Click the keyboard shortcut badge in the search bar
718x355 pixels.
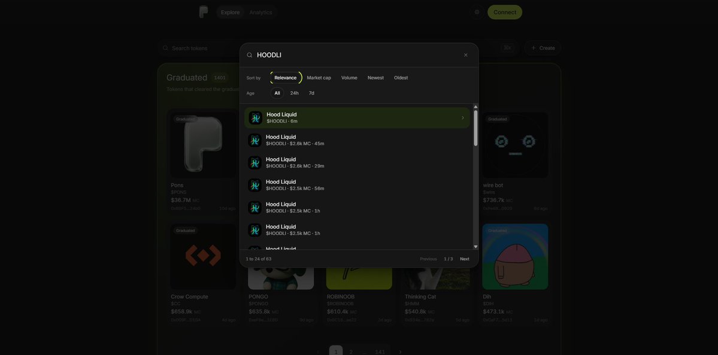507,48
